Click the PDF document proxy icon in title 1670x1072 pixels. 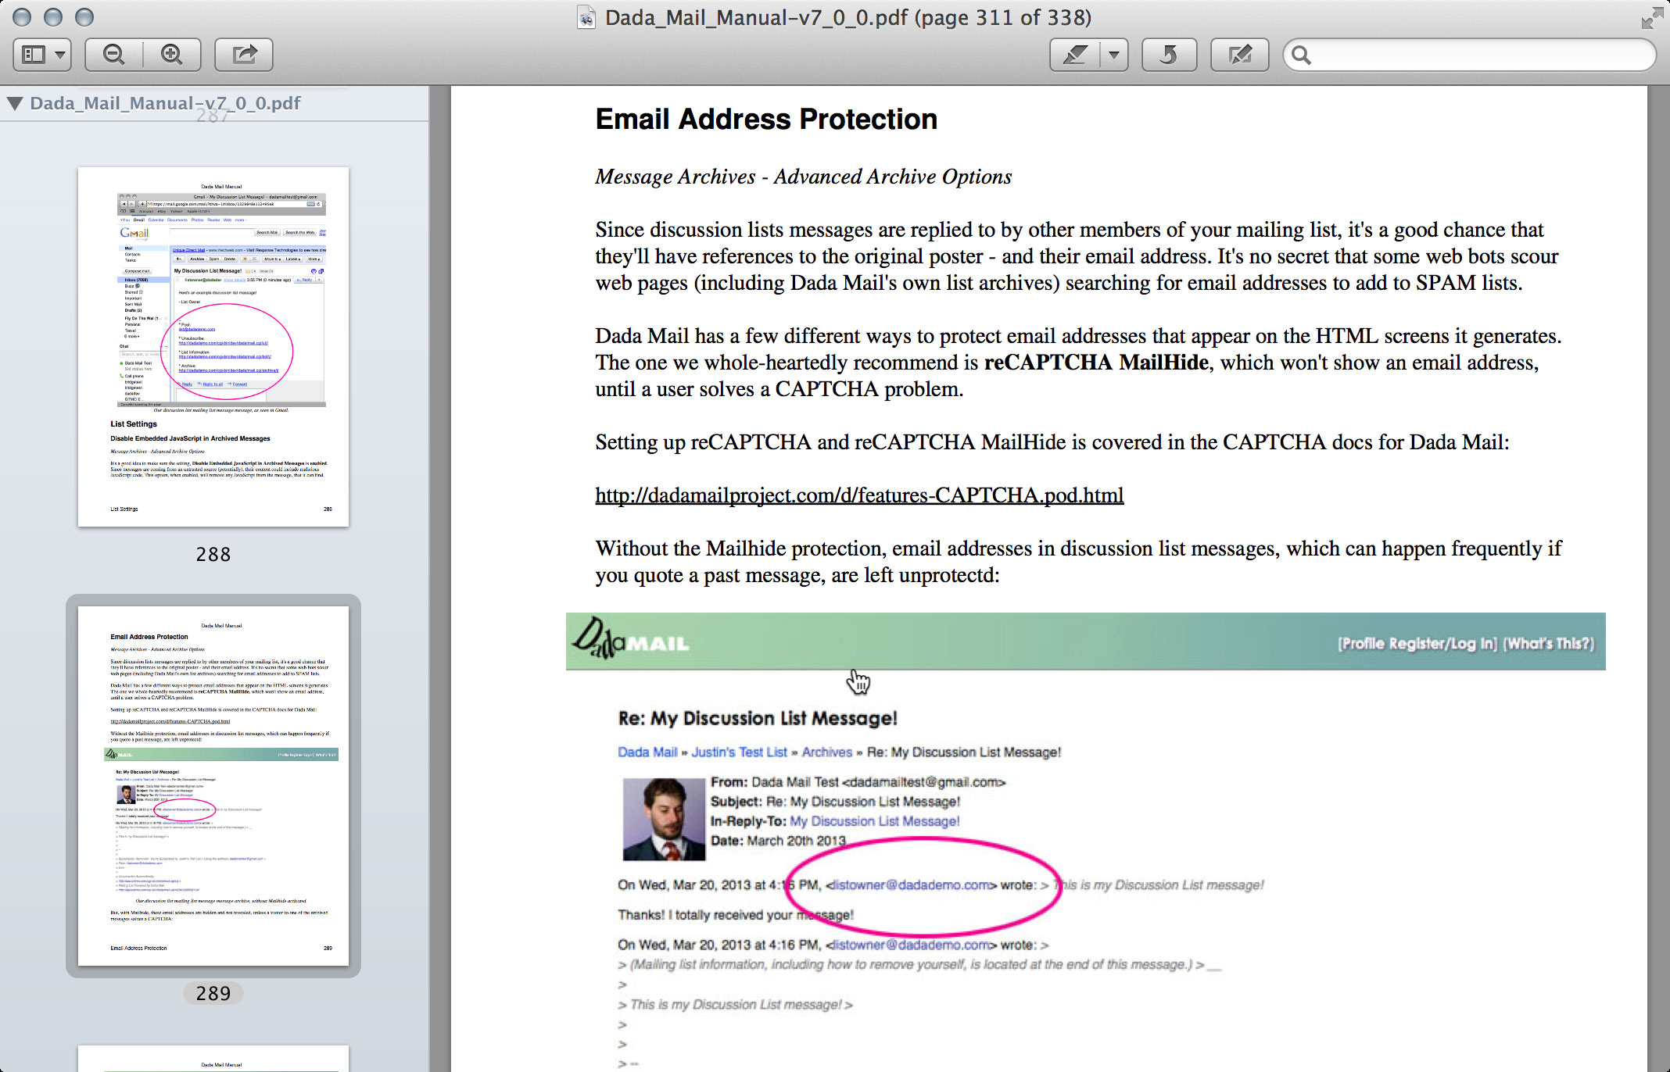pyautogui.click(x=586, y=17)
